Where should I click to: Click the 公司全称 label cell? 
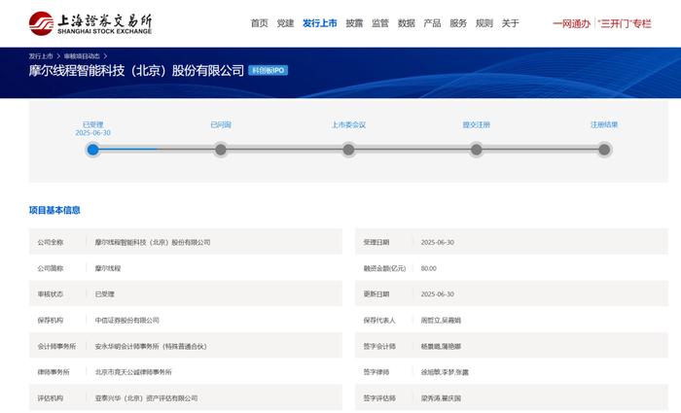point(51,242)
